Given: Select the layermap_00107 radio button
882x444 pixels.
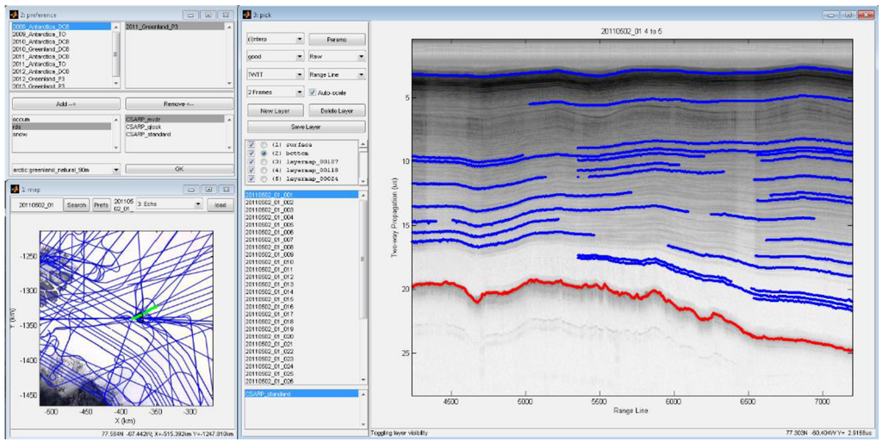Looking at the screenshot, I should 263,161.
